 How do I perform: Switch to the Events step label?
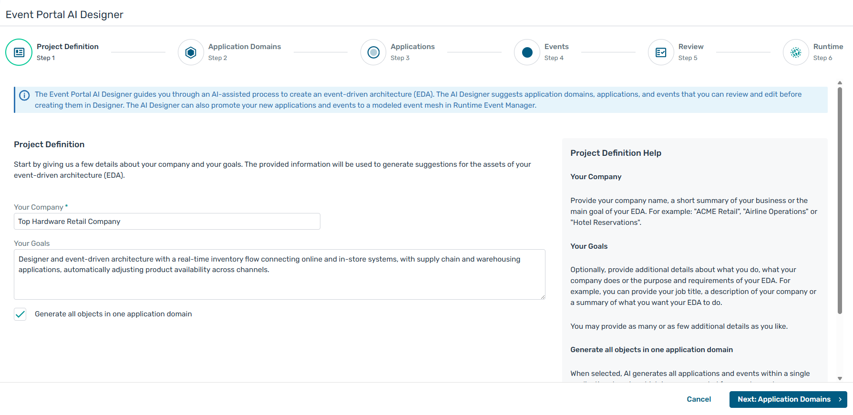coord(556,47)
